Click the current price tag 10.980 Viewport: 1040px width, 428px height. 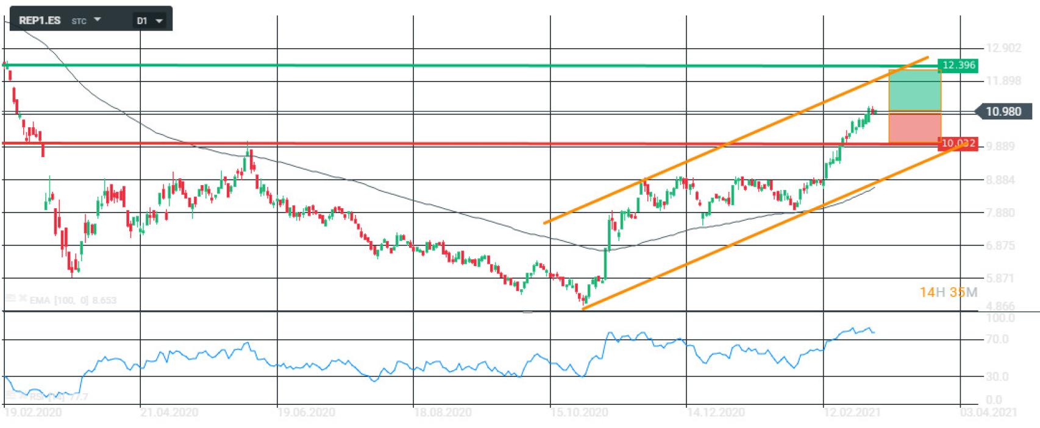tap(1003, 111)
